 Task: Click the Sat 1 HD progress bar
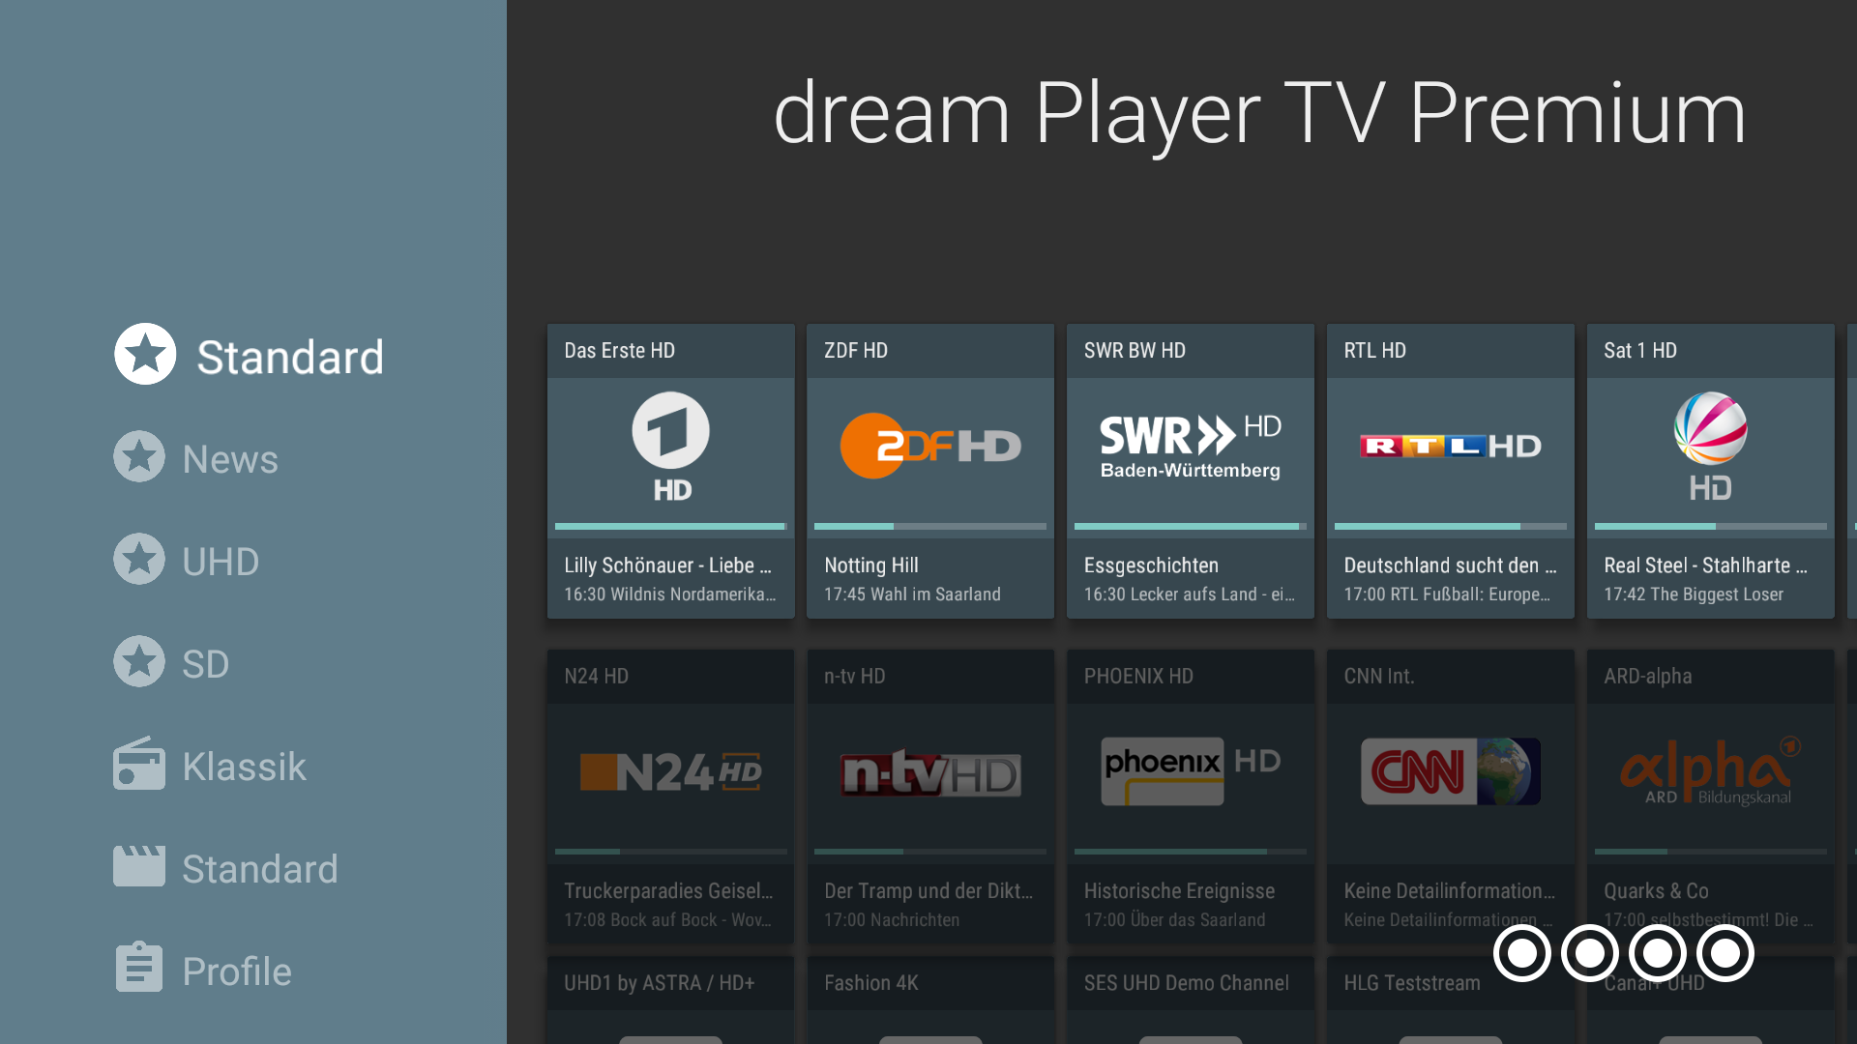[1710, 526]
